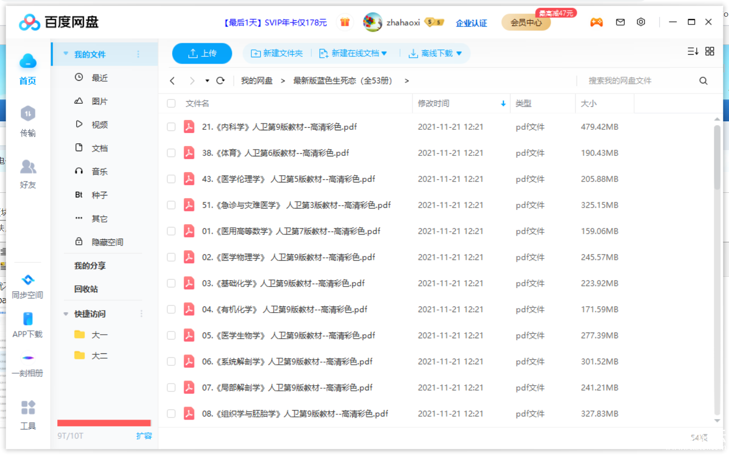Click 新建文件夹 button
Screen dimensions: 729x455
[277, 53]
